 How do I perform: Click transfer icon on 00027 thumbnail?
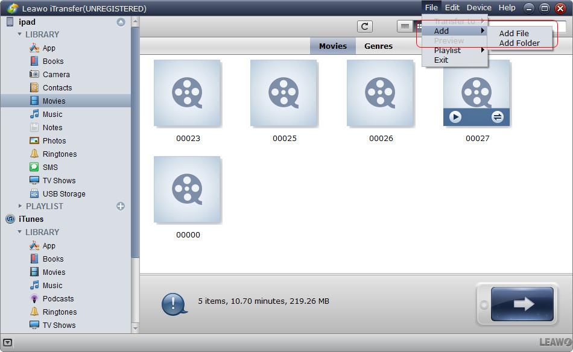[498, 117]
